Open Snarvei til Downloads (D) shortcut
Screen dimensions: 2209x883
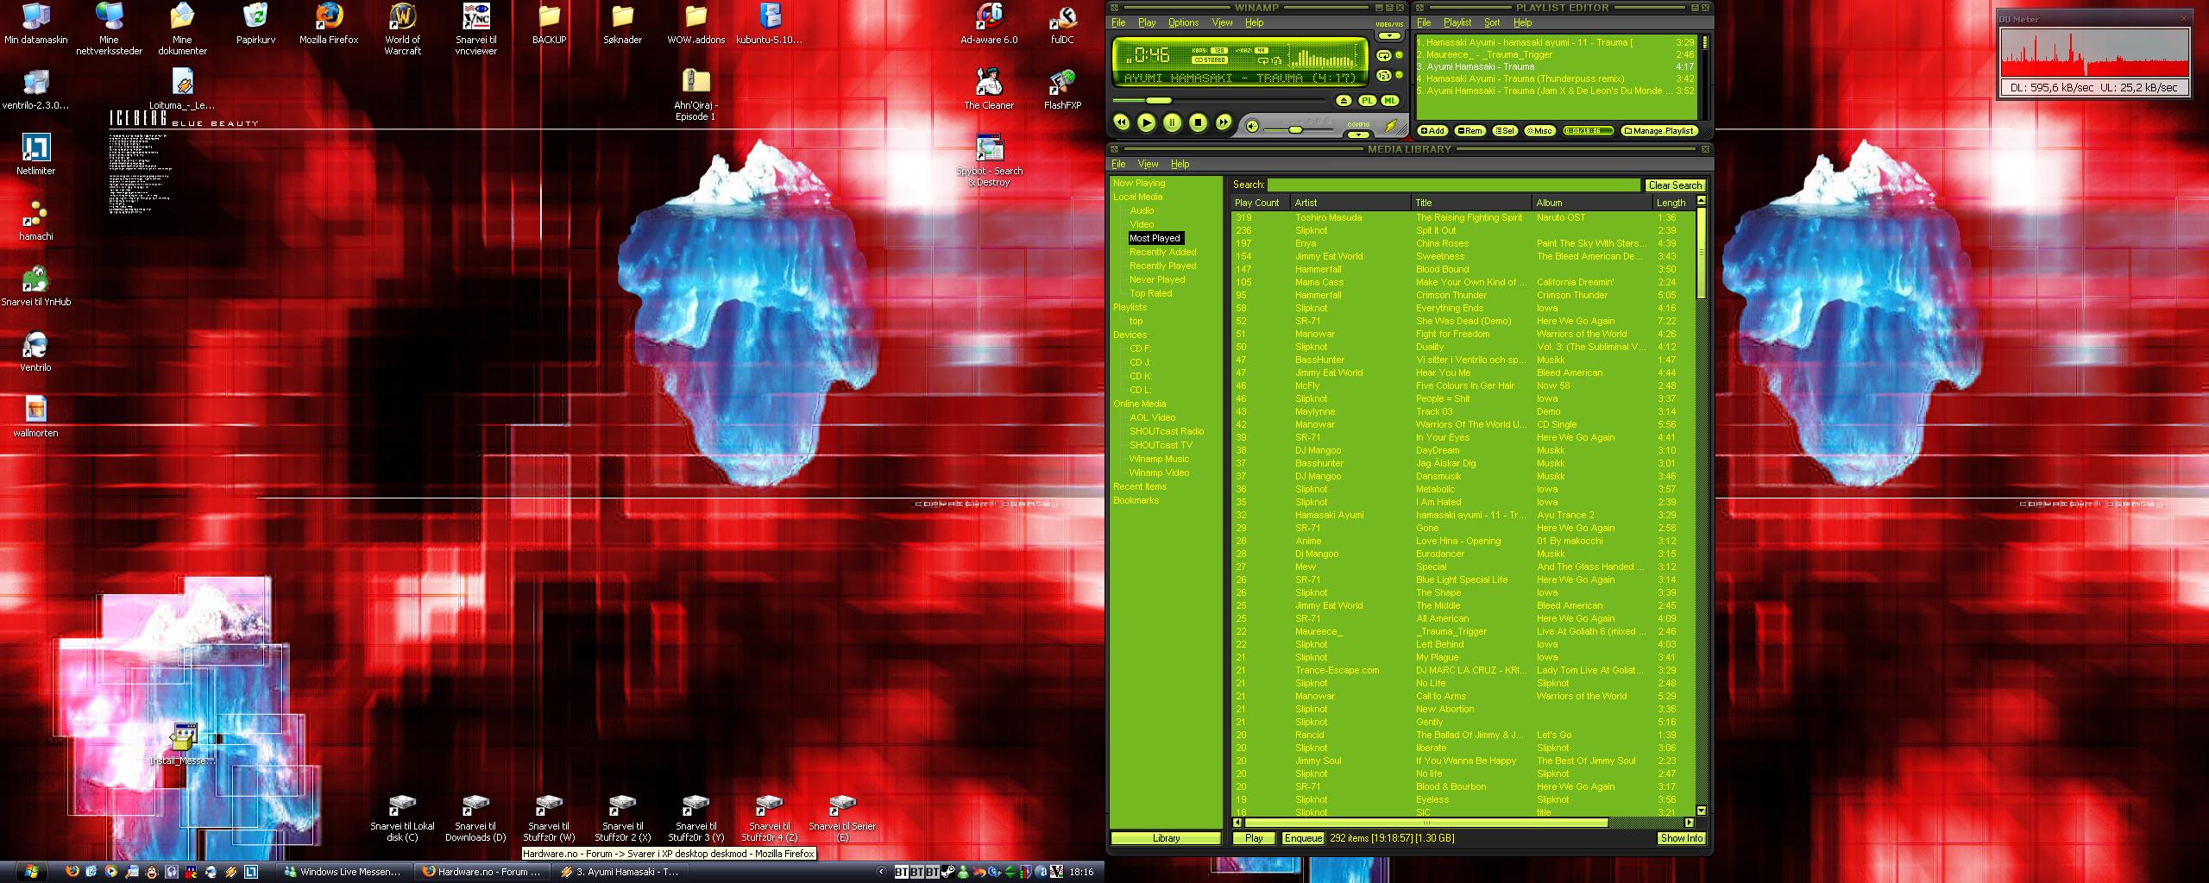tap(475, 818)
